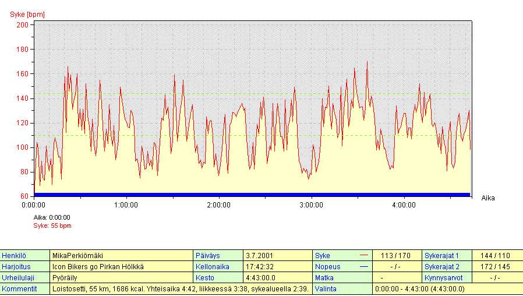This screenshot has height=296, width=523.
Task: Click the 'Aika' time axis label
Action: (x=488, y=198)
